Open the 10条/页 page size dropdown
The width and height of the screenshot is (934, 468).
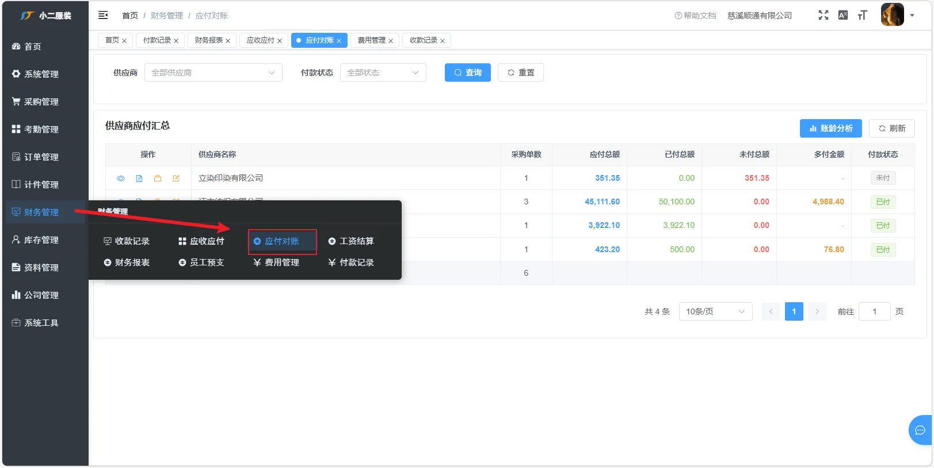pos(715,311)
